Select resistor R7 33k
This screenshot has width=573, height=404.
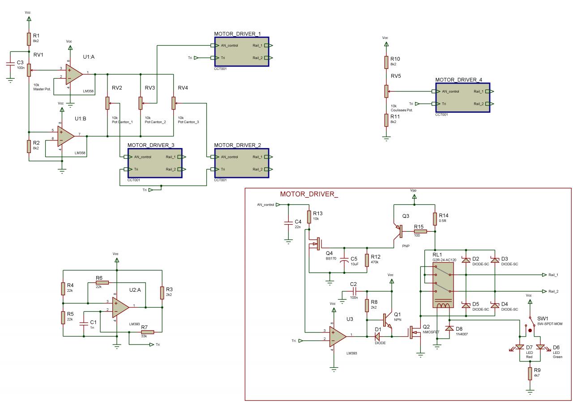click(x=148, y=332)
